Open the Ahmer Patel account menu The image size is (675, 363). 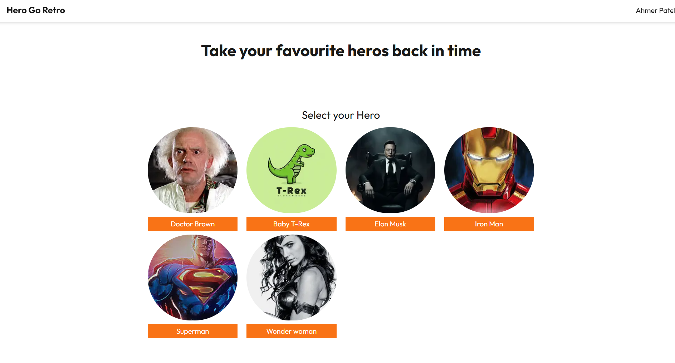655,11
